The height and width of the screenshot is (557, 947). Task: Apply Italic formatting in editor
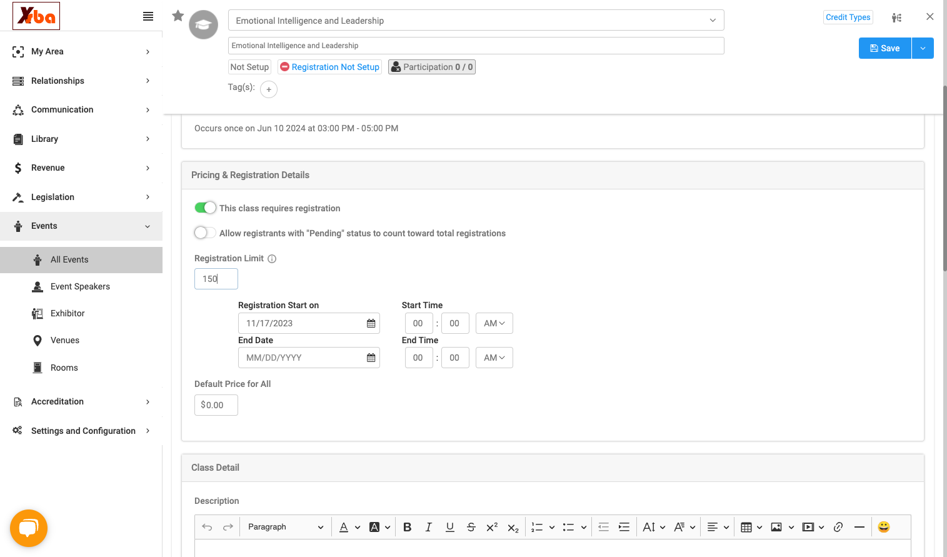click(x=429, y=527)
